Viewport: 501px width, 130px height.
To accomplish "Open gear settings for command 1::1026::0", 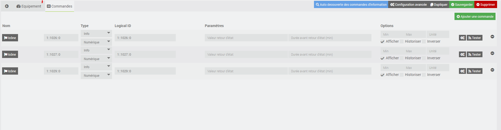I will coord(462,38).
